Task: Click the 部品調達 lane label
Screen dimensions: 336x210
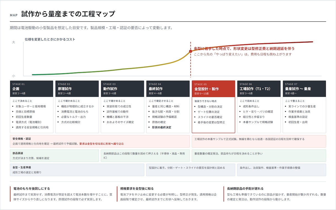Action: (x=18, y=153)
